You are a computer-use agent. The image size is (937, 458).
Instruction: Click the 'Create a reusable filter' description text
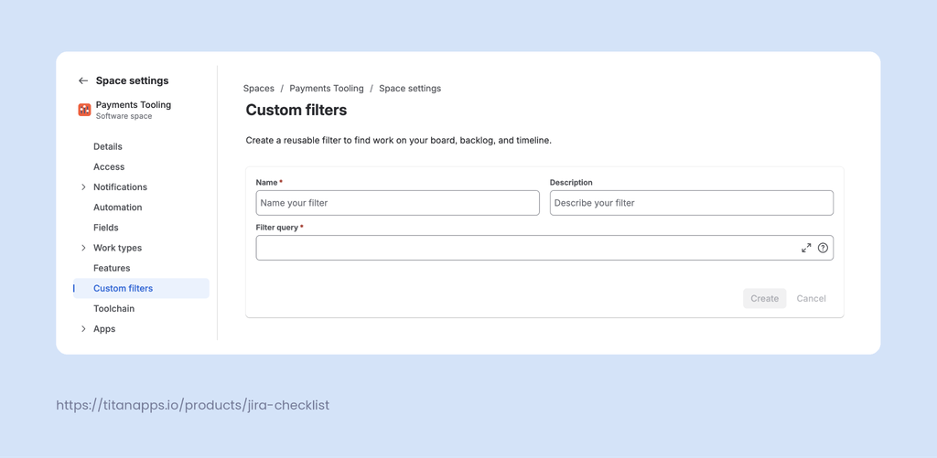click(399, 141)
